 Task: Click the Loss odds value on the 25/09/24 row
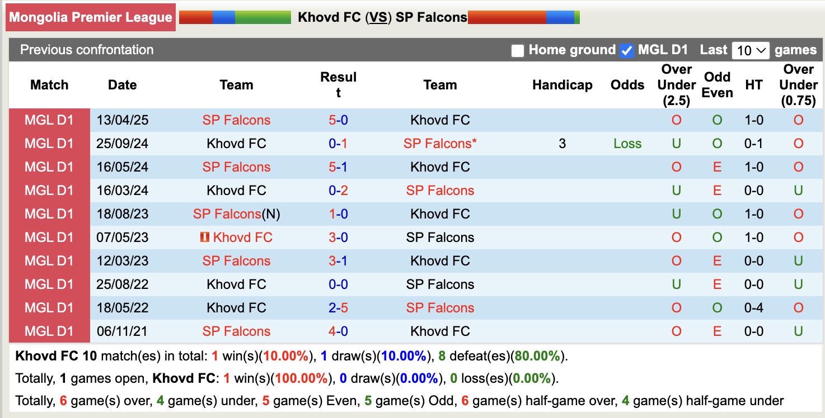click(x=627, y=143)
